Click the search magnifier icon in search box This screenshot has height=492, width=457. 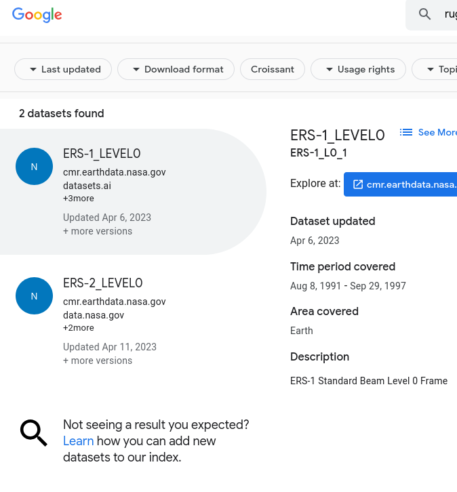point(425,14)
